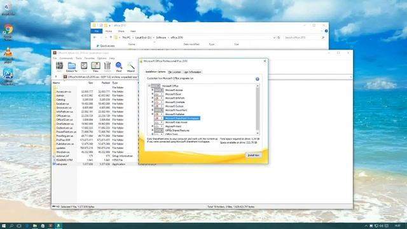407x229 pixels.
Task: Refresh the File Explorer address bar
Action: coord(279,38)
